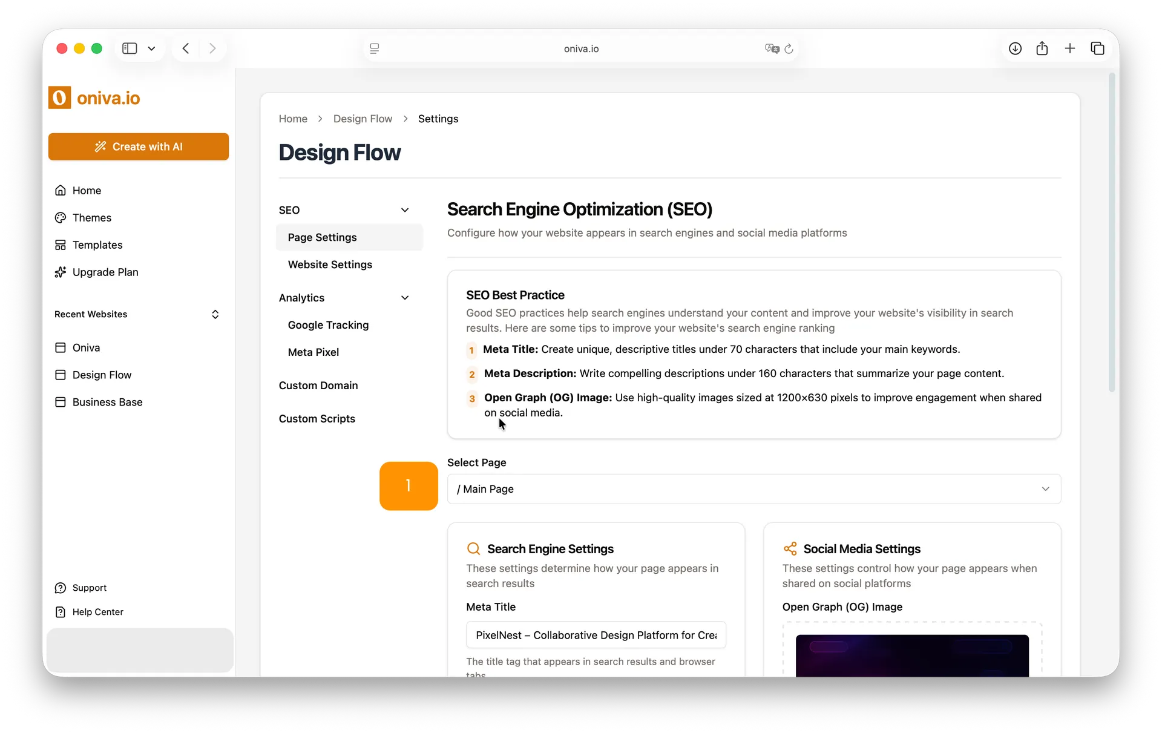Open the Select Page dropdown

click(x=753, y=489)
